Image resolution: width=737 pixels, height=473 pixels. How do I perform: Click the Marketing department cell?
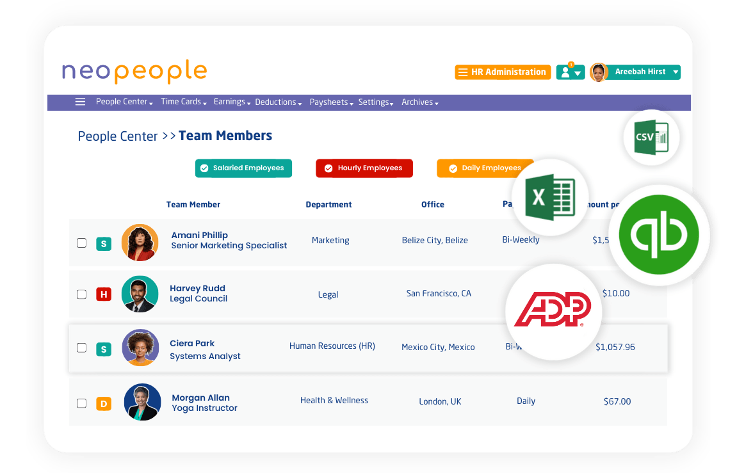[x=330, y=241]
